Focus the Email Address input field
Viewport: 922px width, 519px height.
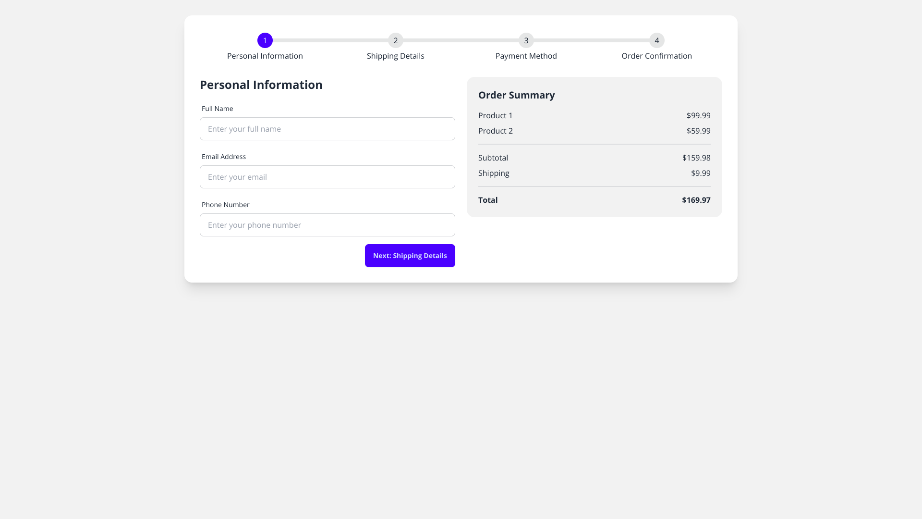coord(328,177)
